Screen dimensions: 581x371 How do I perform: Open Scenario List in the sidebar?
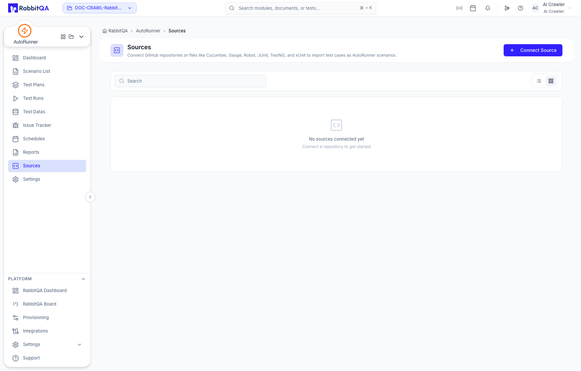47,72
